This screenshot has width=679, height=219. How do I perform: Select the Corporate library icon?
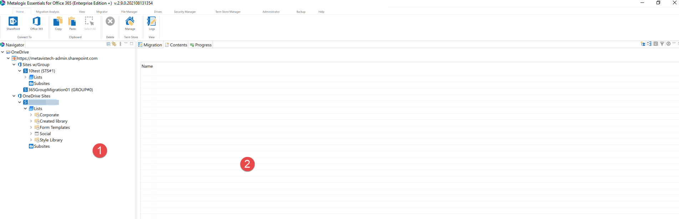pos(37,115)
